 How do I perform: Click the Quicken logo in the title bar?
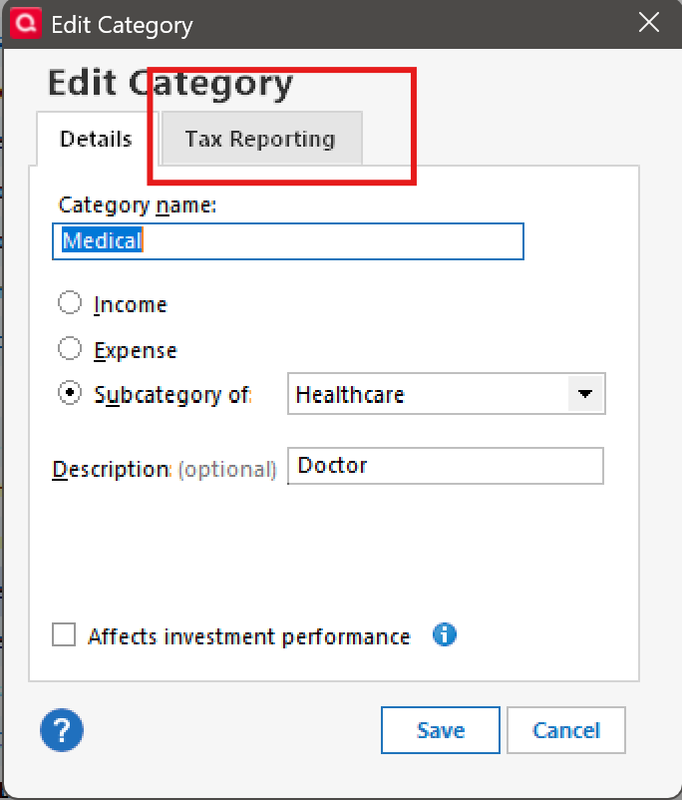(23, 23)
